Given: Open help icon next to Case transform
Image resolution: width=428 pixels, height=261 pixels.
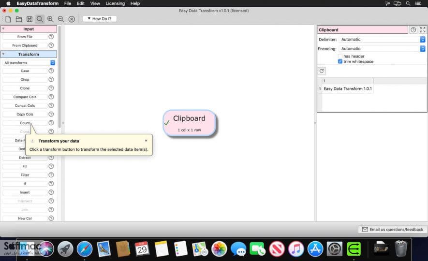Looking at the screenshot, I should point(51,71).
